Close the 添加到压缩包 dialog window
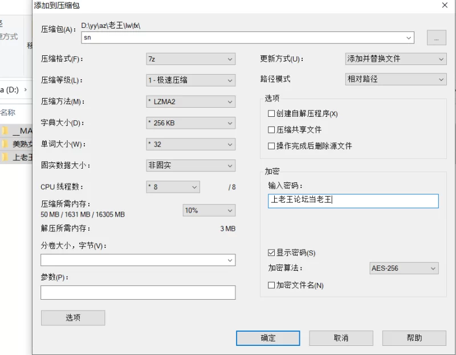The width and height of the screenshot is (456, 355). (445, 5)
